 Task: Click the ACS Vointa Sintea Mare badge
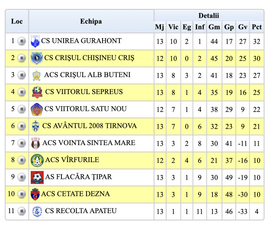point(35,143)
